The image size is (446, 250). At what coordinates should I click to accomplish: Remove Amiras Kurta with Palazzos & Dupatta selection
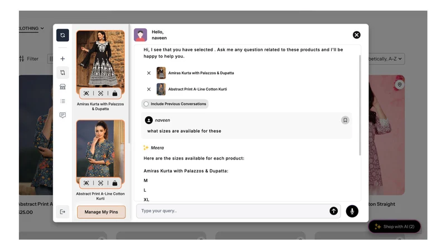(x=149, y=73)
